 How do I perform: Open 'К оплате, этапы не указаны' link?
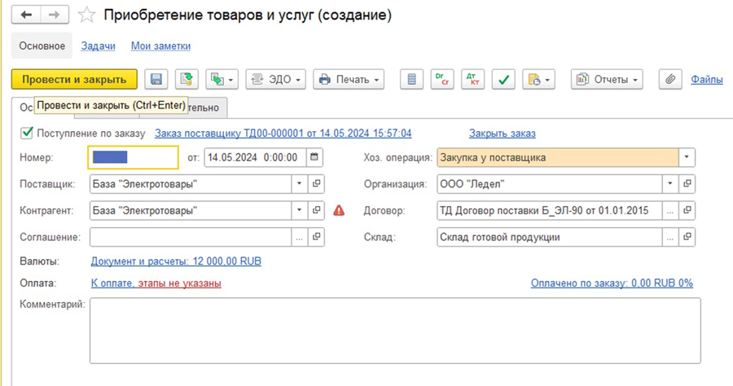(x=156, y=283)
